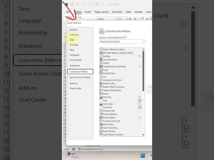Click the Save icon in the title bar
Image resolution: width=214 pixels, height=160 pixels.
[x=72, y=4]
